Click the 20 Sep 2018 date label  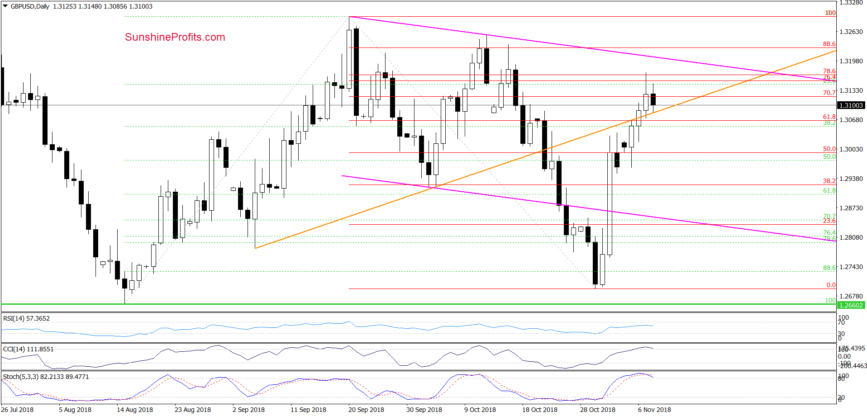coord(366,410)
